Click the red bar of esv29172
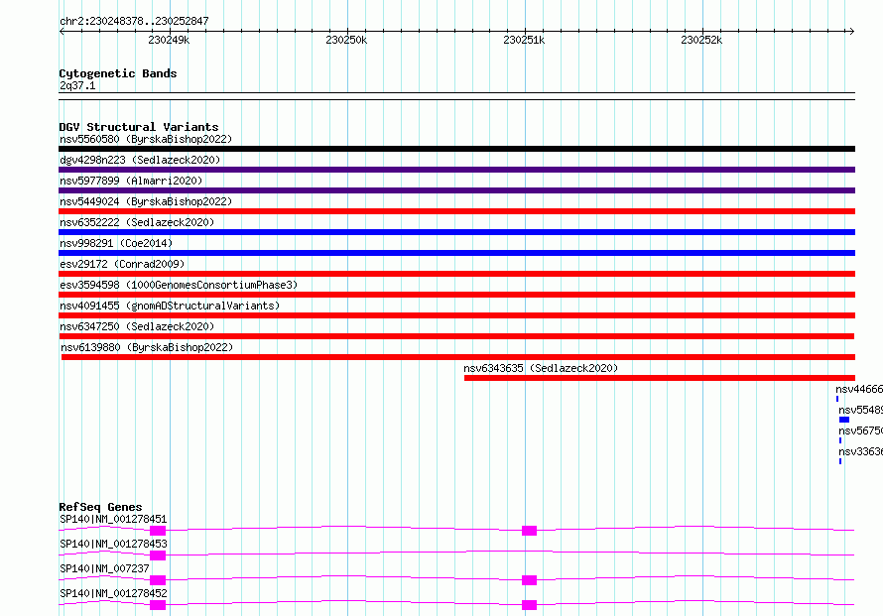The image size is (883, 616). [456, 274]
